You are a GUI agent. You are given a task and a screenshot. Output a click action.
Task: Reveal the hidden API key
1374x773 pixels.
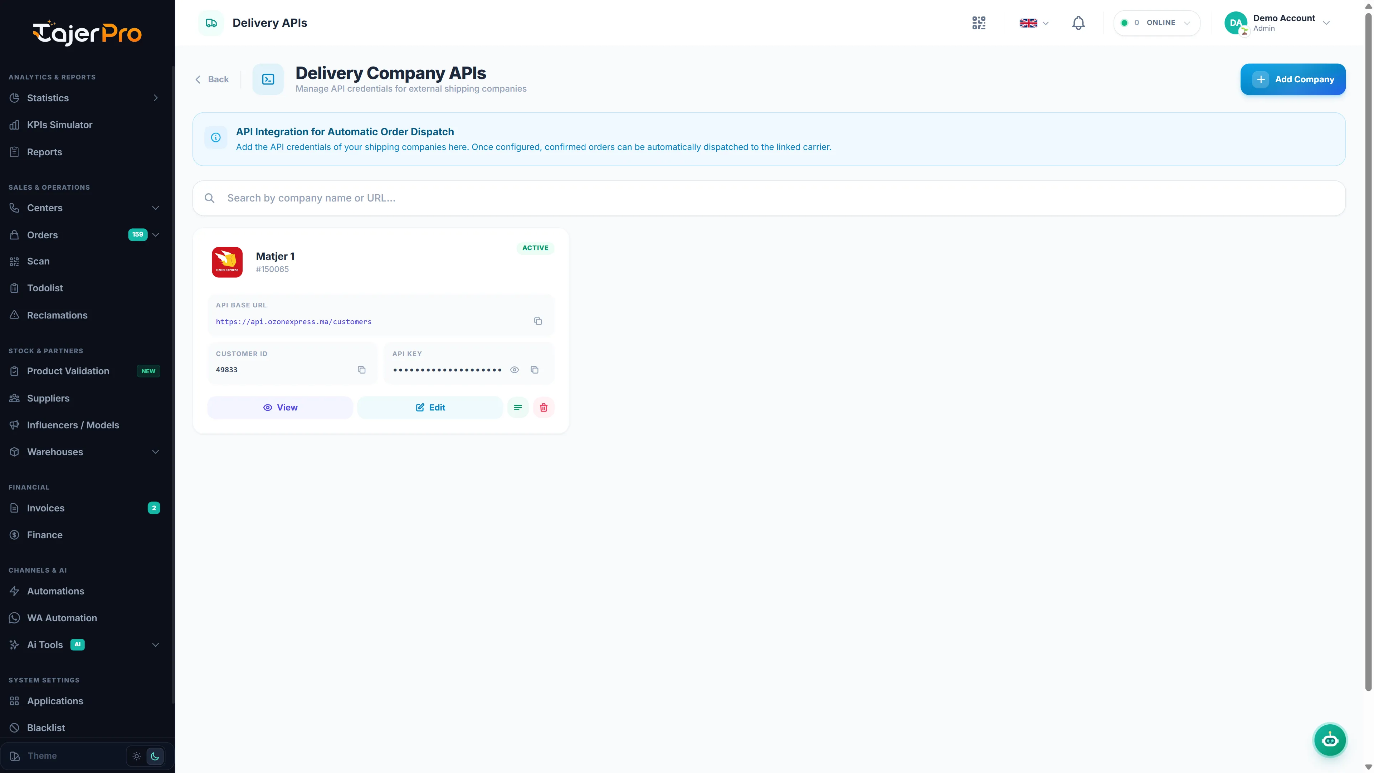point(514,370)
